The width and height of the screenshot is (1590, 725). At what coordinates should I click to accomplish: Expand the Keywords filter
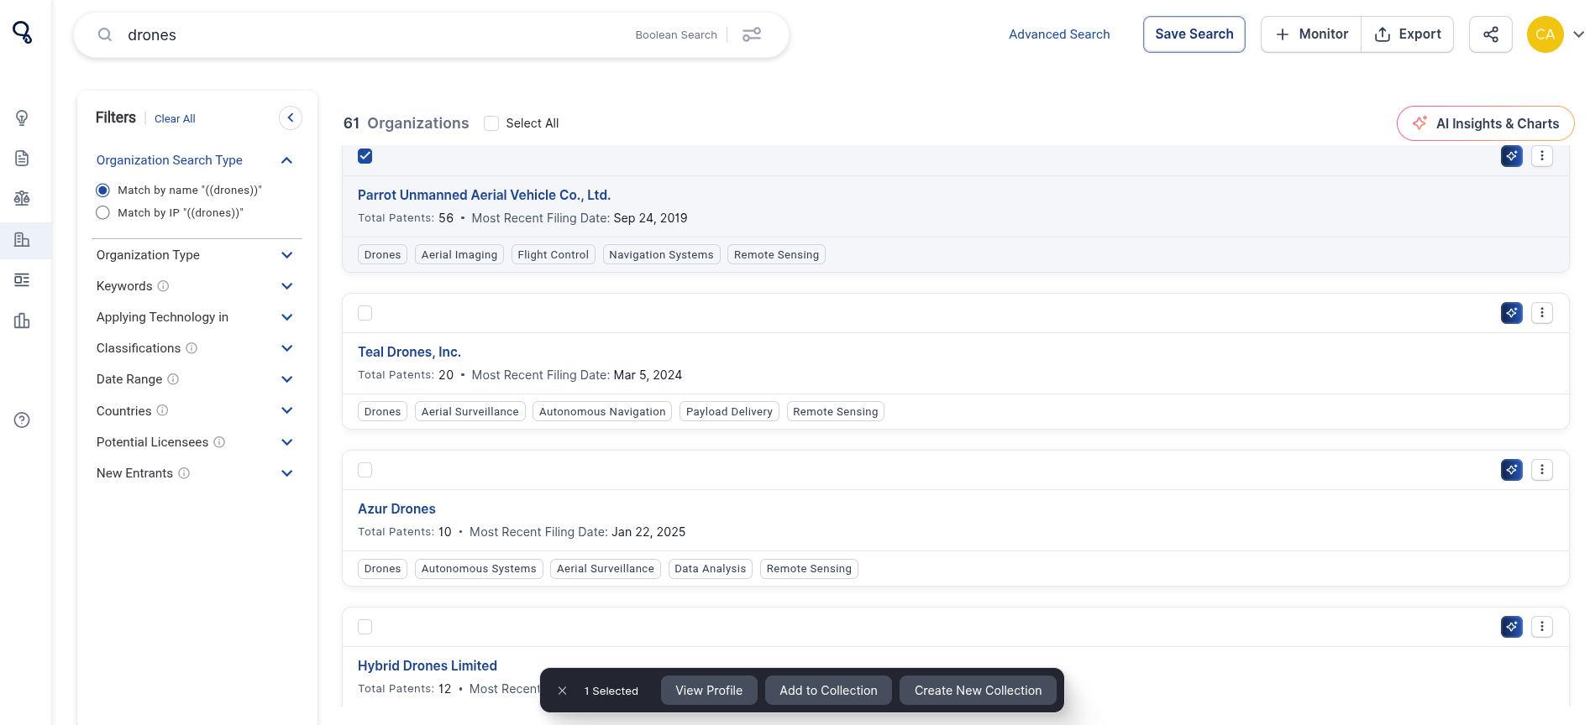(286, 286)
